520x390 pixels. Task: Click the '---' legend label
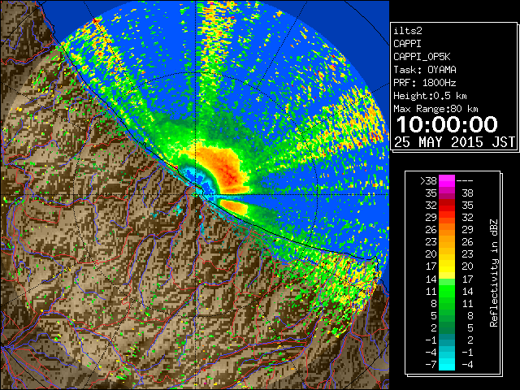pos(465,181)
